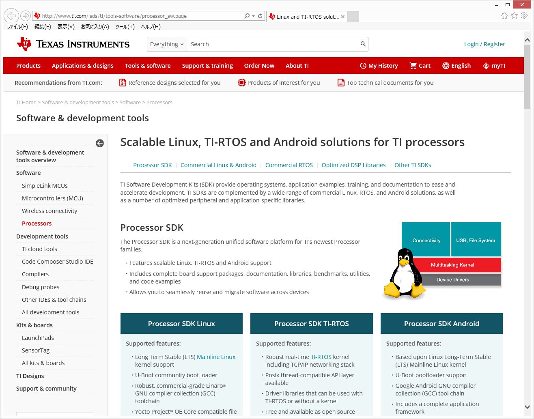Follow the Mainline Linux hyperlink
Screen dimensions: 534x419
click(x=216, y=357)
